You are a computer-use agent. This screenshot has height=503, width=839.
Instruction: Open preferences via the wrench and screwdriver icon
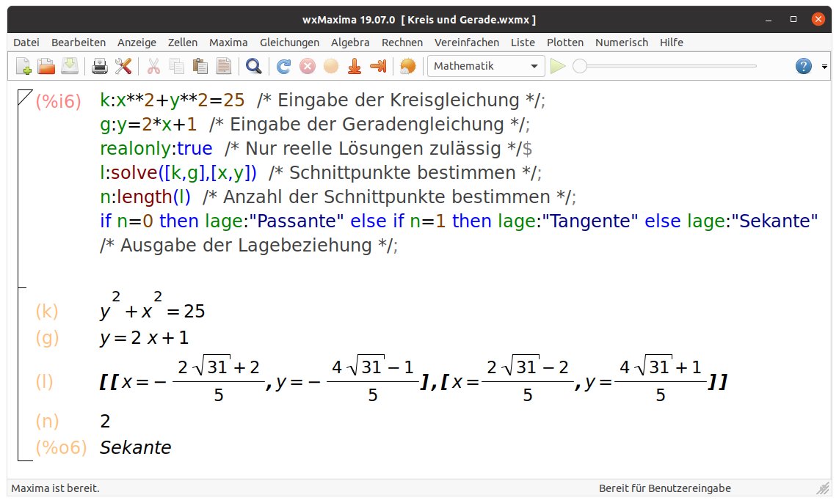click(x=123, y=66)
